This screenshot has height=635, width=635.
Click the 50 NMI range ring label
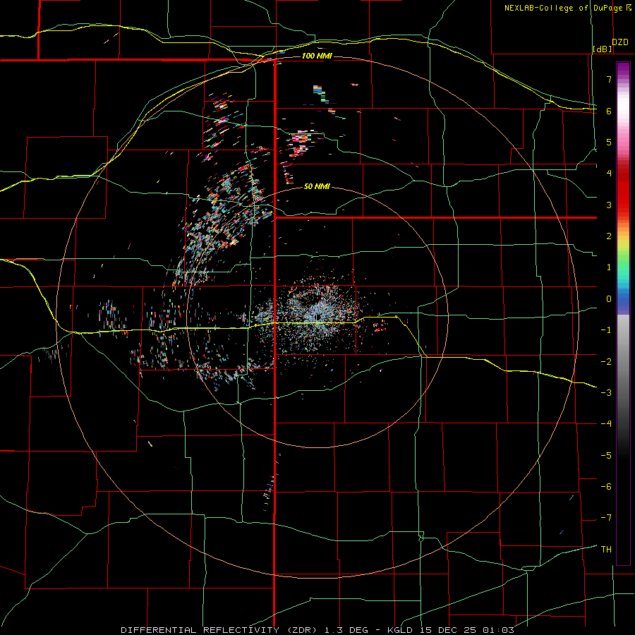click(317, 186)
